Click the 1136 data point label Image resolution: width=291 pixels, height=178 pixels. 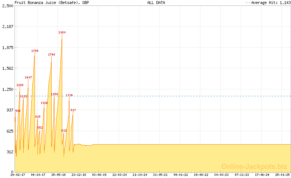(69, 95)
